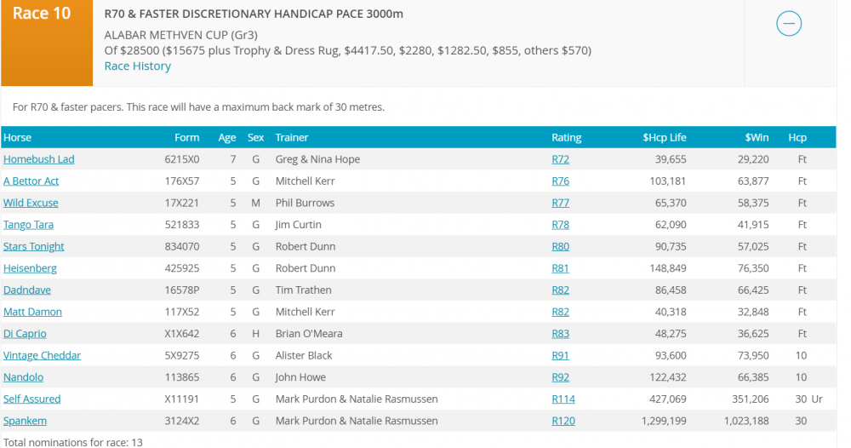Select the Tango Tara link

[29, 225]
